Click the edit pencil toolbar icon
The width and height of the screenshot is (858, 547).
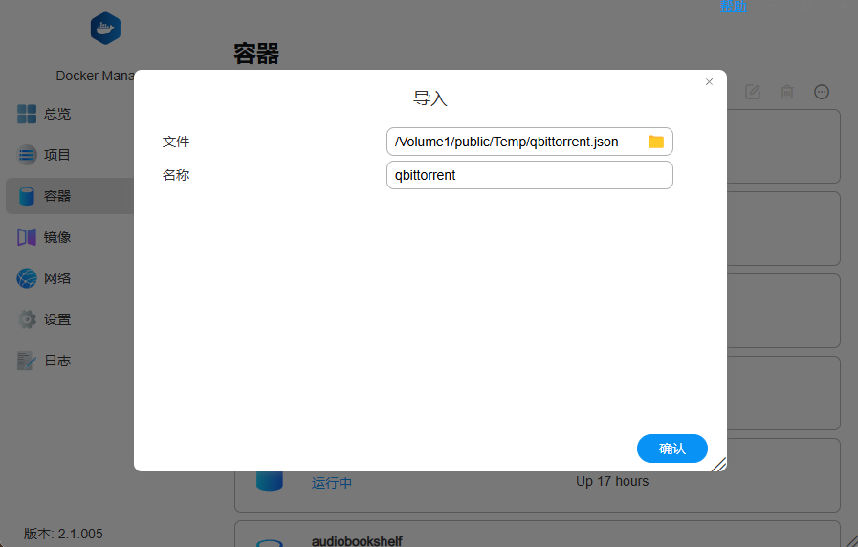tap(753, 92)
